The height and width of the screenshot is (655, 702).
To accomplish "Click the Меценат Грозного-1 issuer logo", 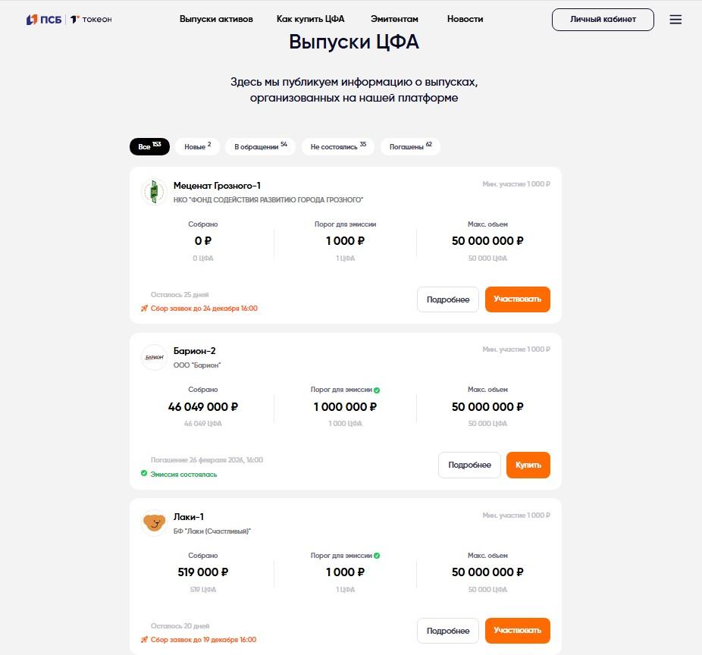I will pos(154,192).
